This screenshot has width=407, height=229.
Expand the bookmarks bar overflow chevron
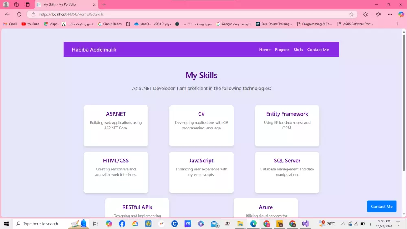(x=397, y=24)
